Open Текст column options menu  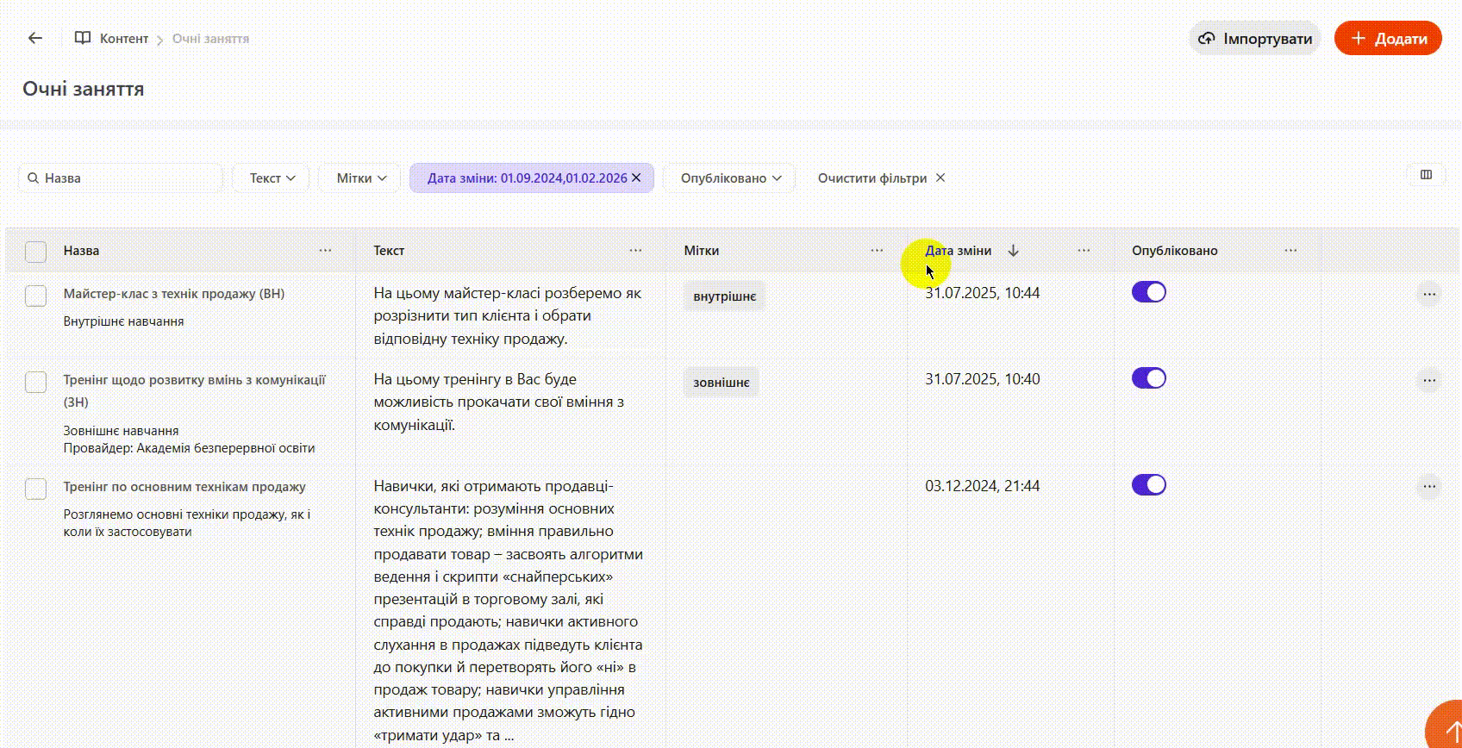pyautogui.click(x=635, y=251)
